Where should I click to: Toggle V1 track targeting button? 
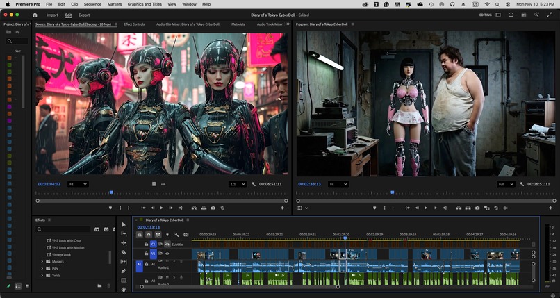tap(154, 254)
